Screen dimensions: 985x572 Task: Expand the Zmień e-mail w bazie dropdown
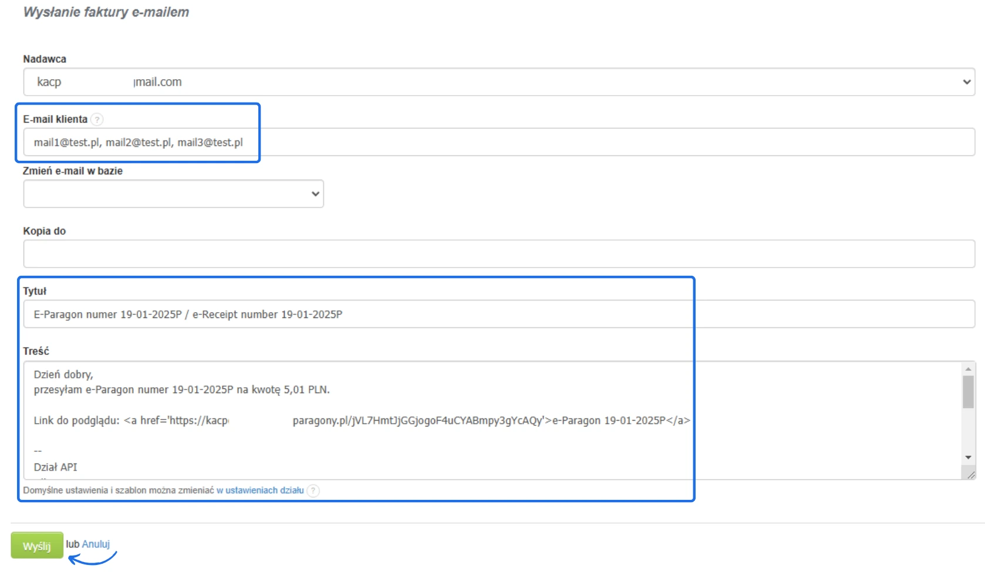pos(174,194)
